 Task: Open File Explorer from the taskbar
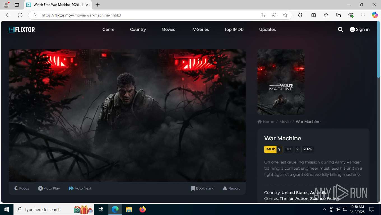[x=129, y=209]
